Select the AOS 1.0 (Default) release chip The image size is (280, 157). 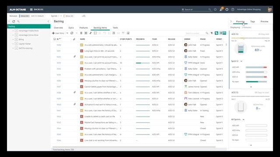click(x=38, y=16)
